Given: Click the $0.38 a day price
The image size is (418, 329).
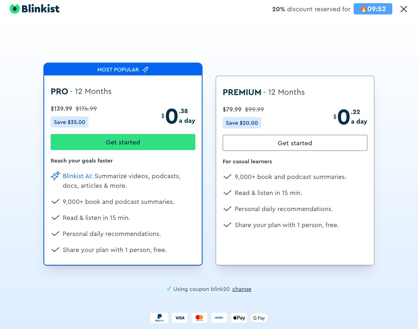Looking at the screenshot, I should point(178,116).
